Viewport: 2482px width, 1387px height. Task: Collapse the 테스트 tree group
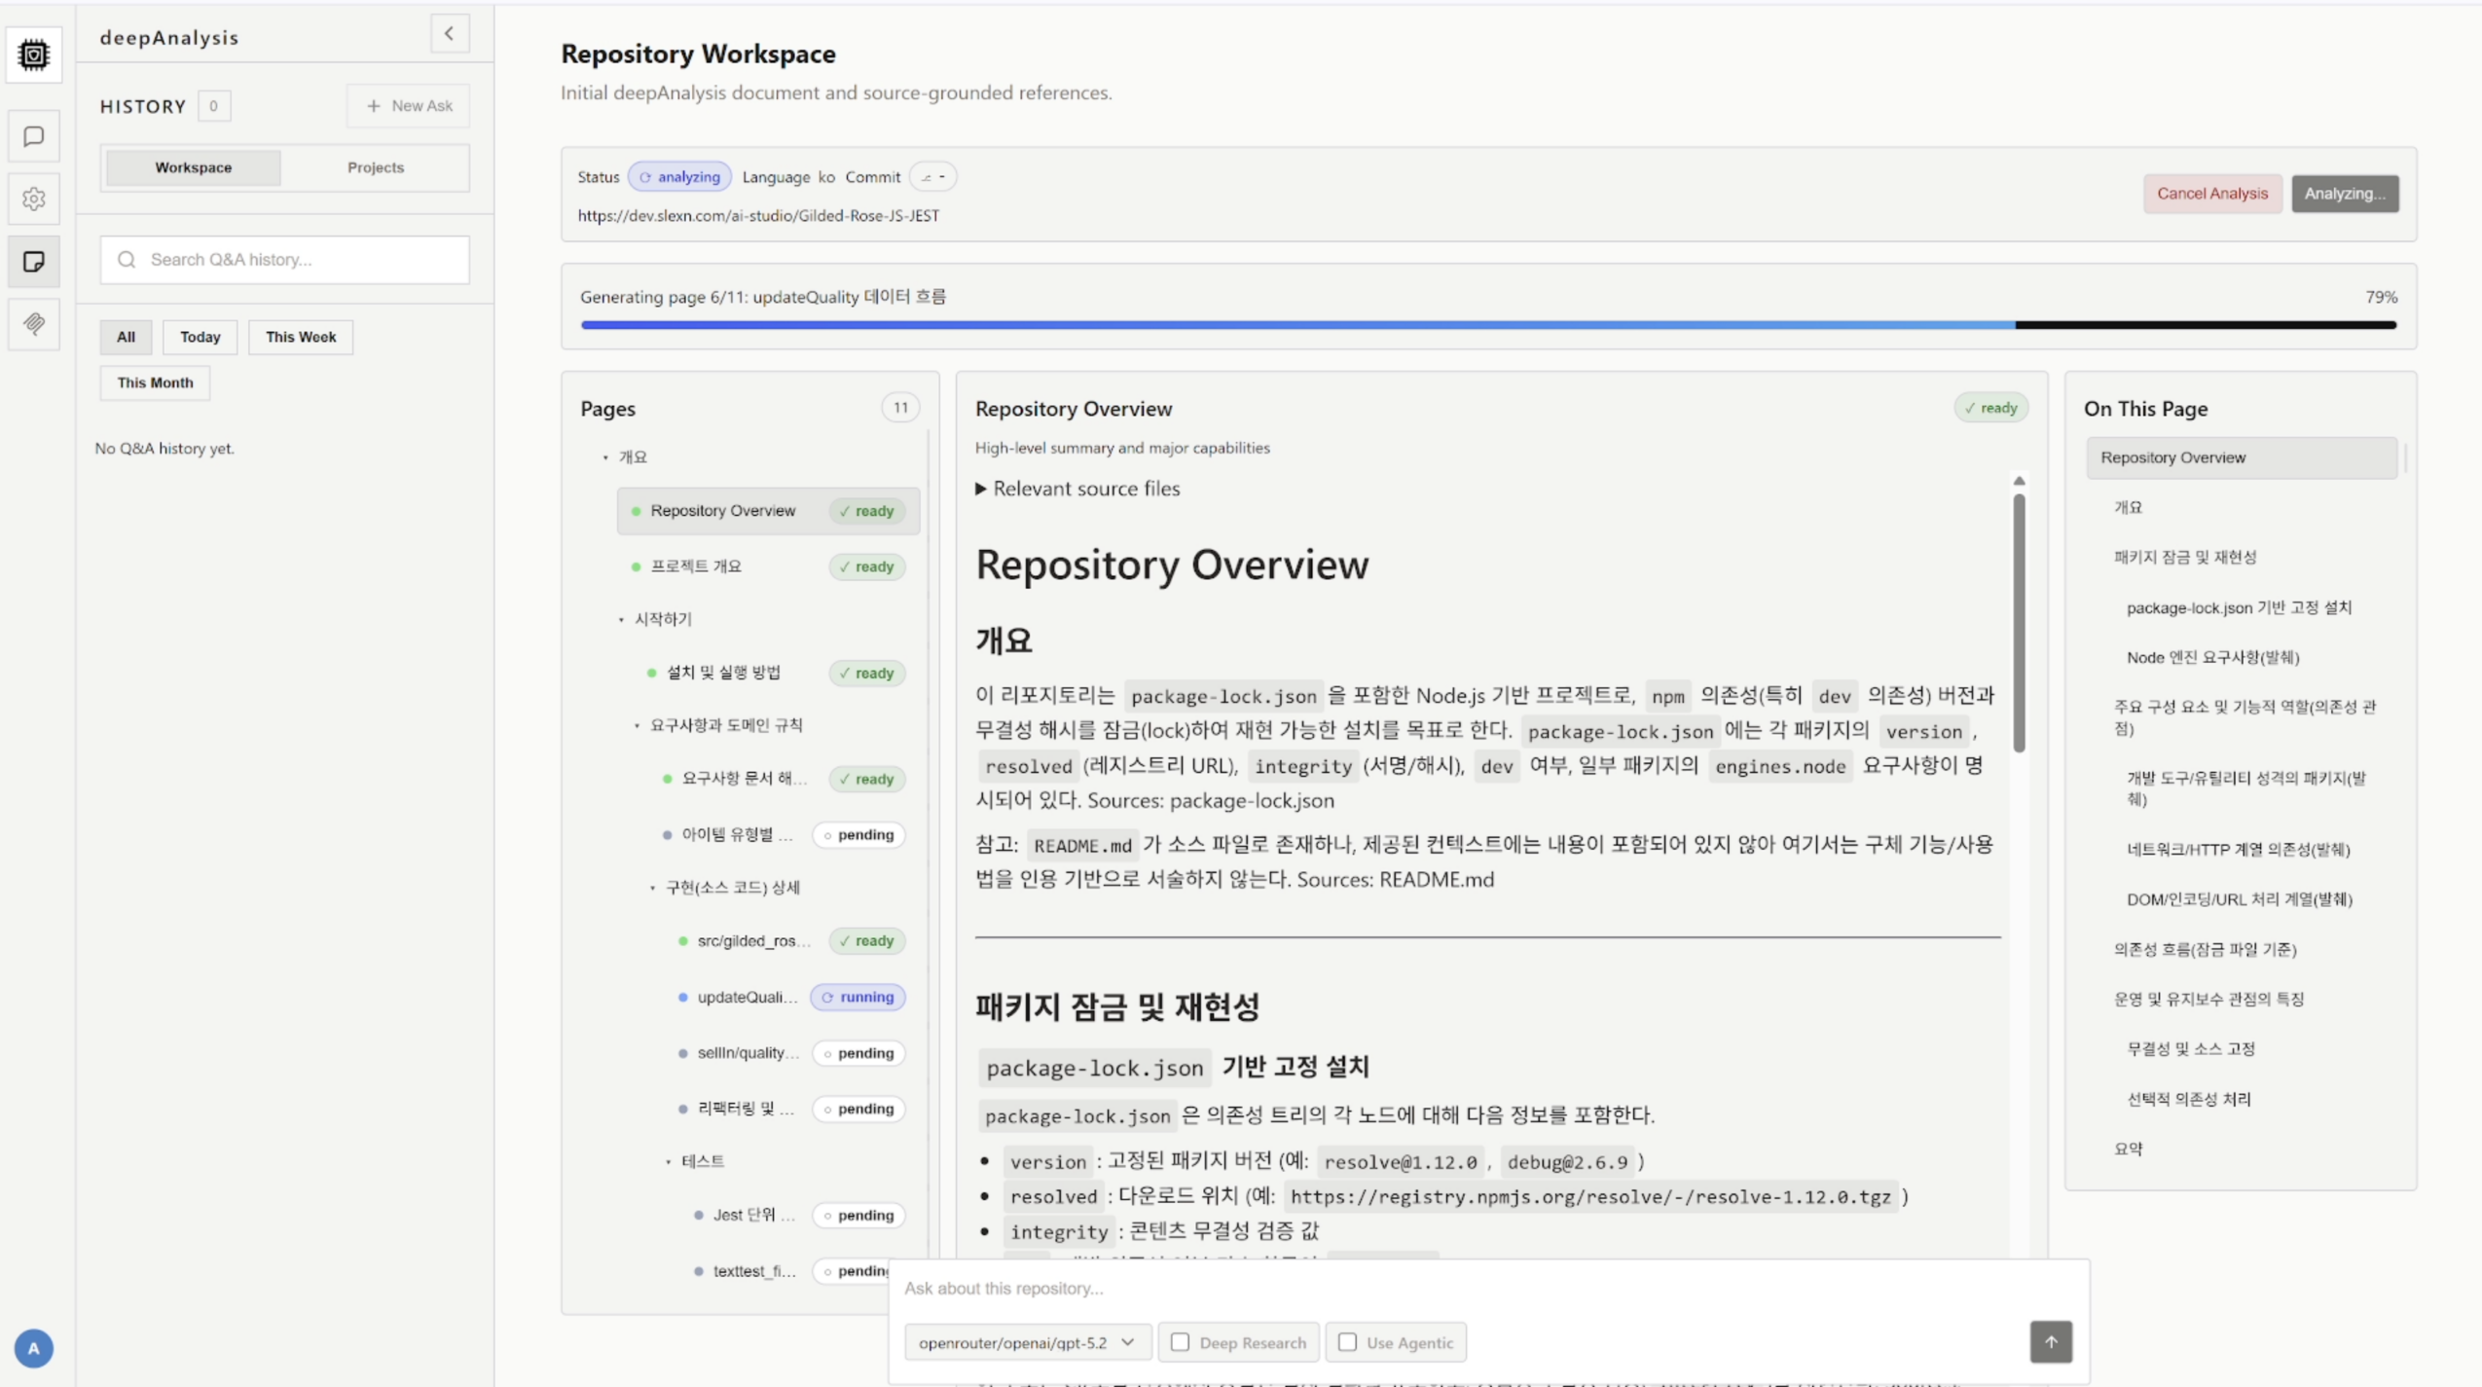tap(668, 1162)
